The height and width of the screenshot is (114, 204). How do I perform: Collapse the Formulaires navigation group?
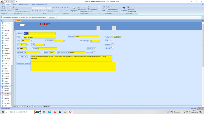pos(9,86)
